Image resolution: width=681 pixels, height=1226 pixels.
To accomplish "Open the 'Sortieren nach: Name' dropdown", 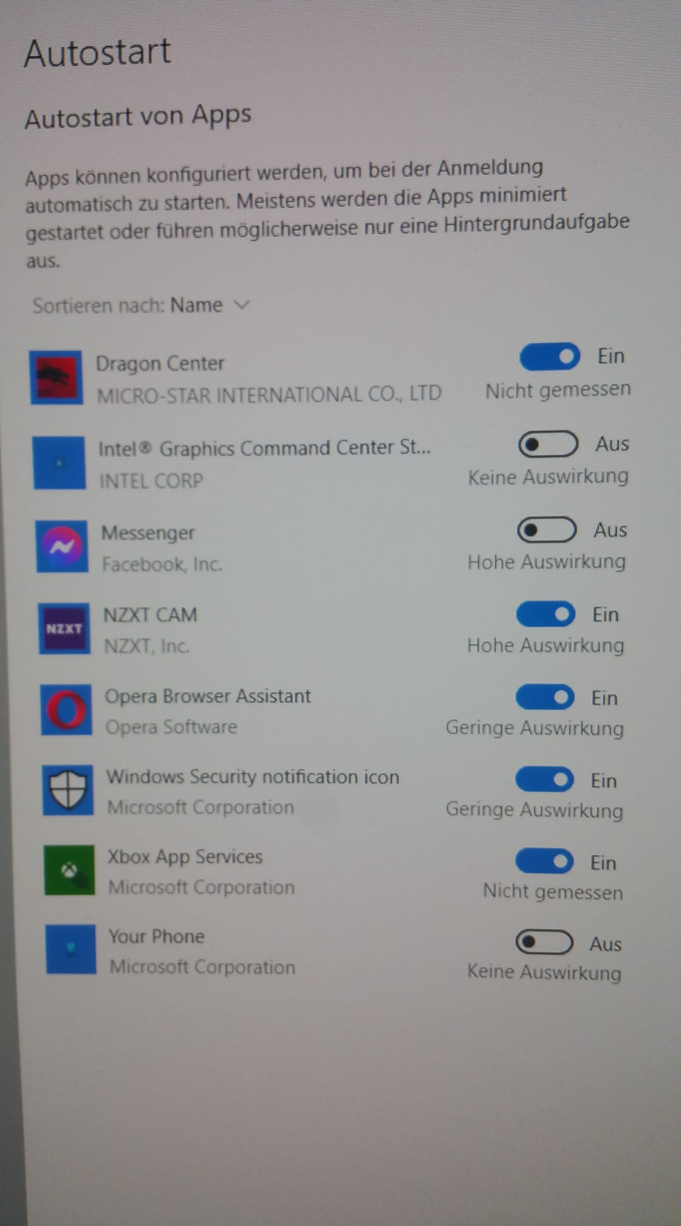I will pos(141,305).
